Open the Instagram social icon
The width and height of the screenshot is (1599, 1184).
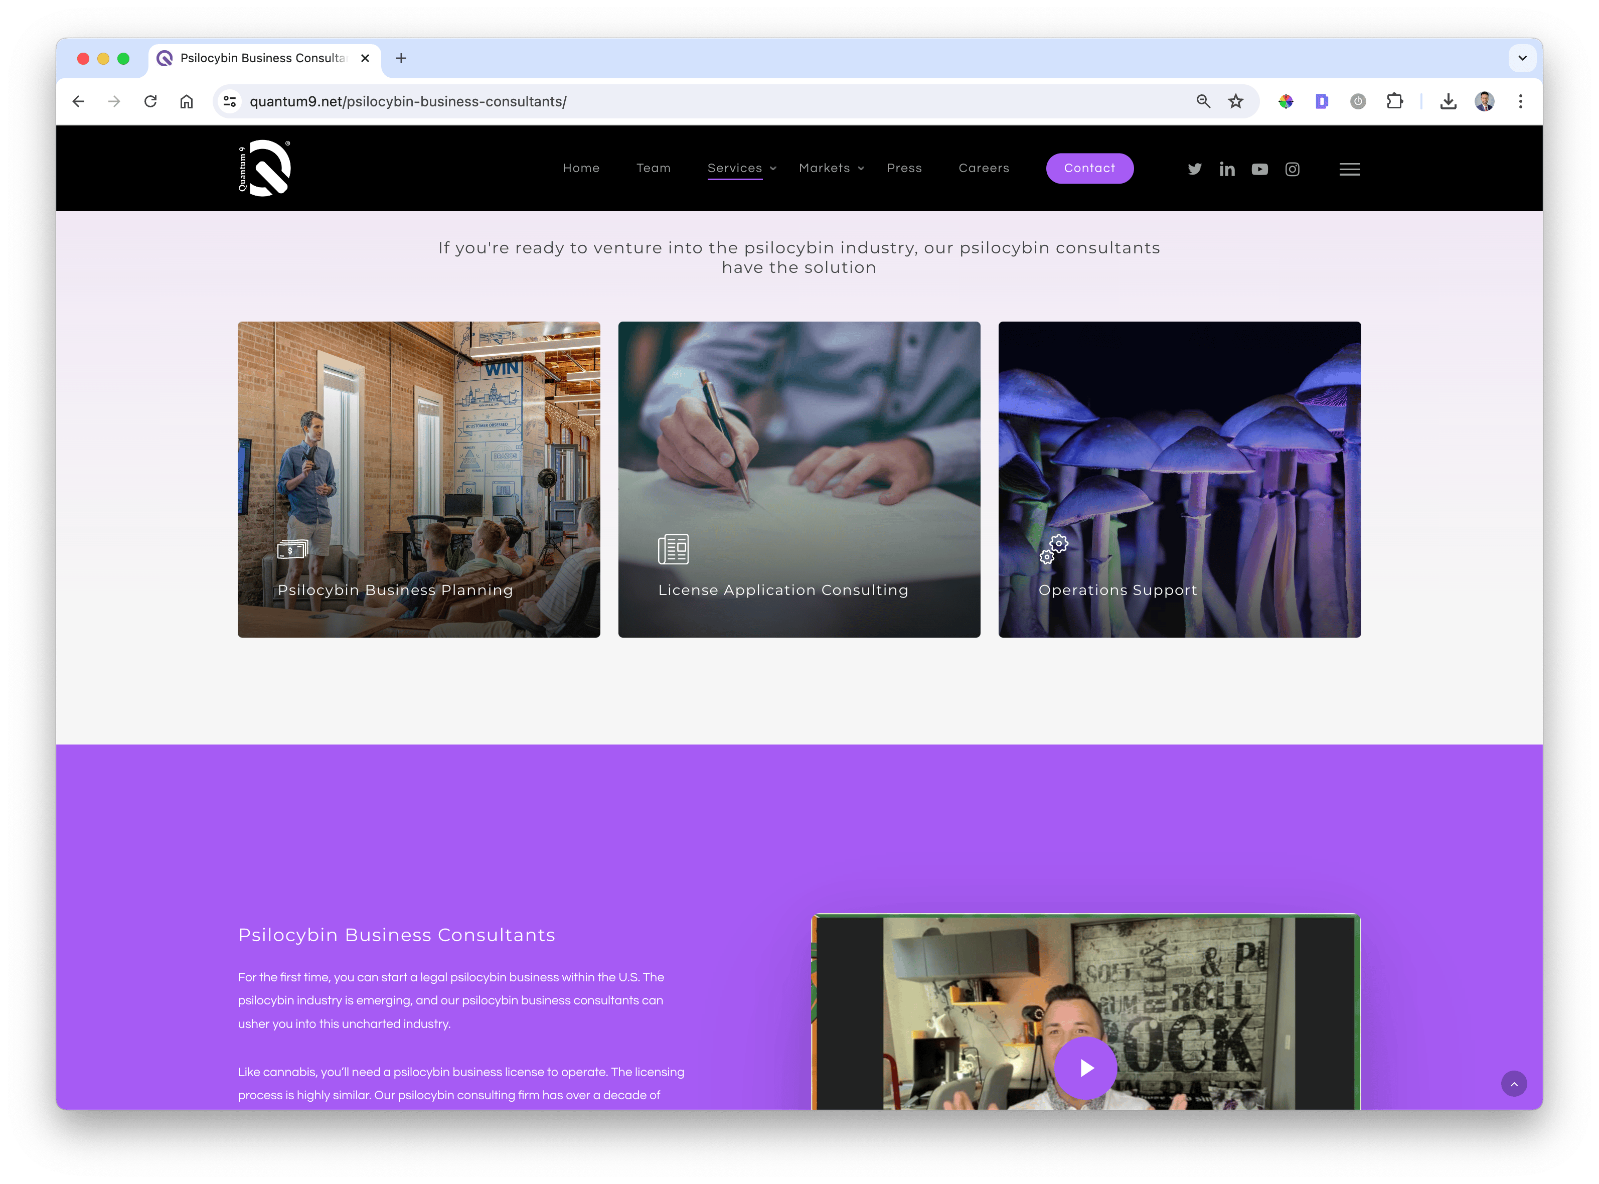[1292, 169]
